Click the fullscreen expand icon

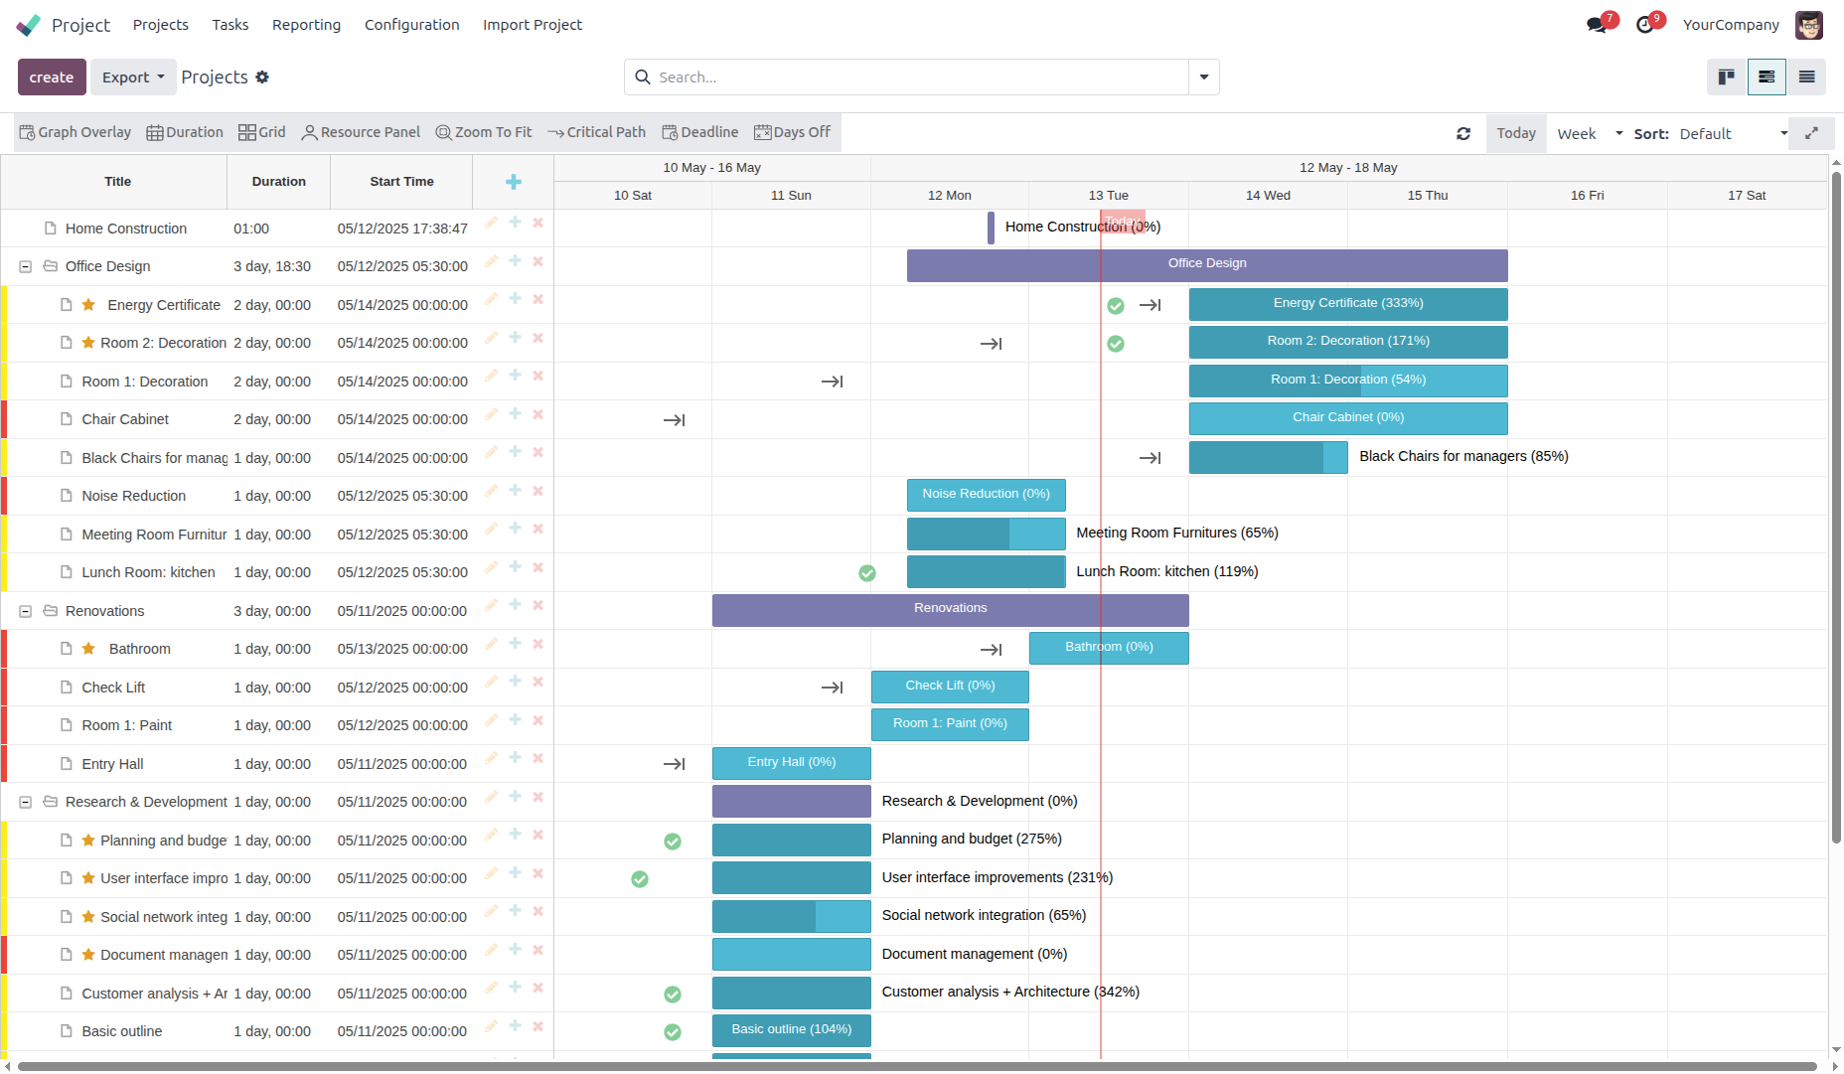1811,133
